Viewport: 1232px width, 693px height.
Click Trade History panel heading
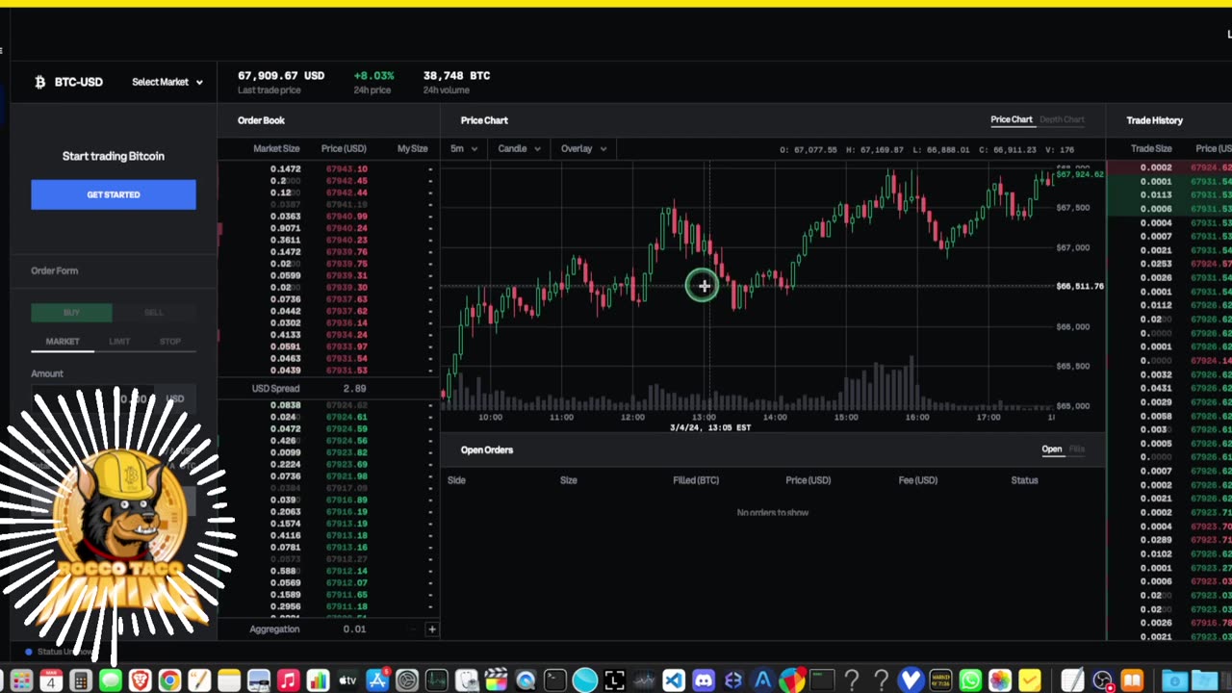(x=1154, y=120)
